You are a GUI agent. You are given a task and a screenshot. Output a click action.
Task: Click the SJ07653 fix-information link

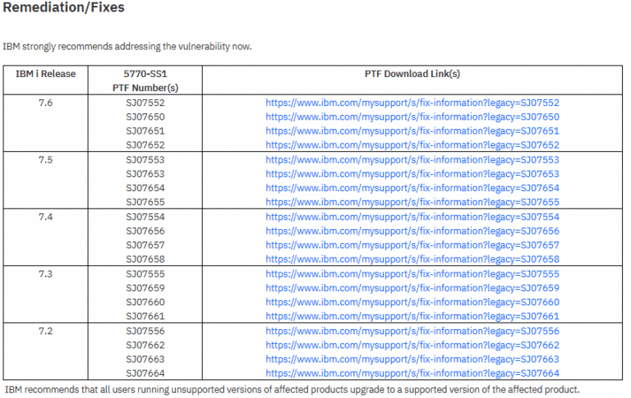412,174
